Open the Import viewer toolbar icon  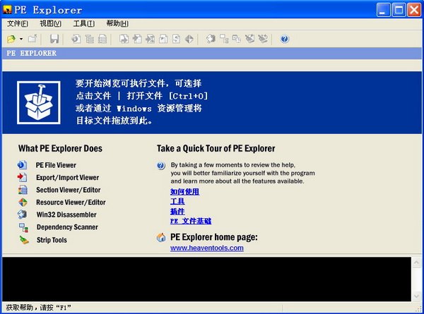coord(137,39)
